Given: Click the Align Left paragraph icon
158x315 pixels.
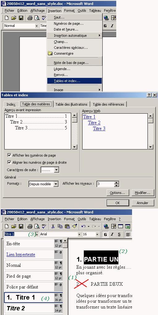Looking at the screenshot, I should click(128, 234).
